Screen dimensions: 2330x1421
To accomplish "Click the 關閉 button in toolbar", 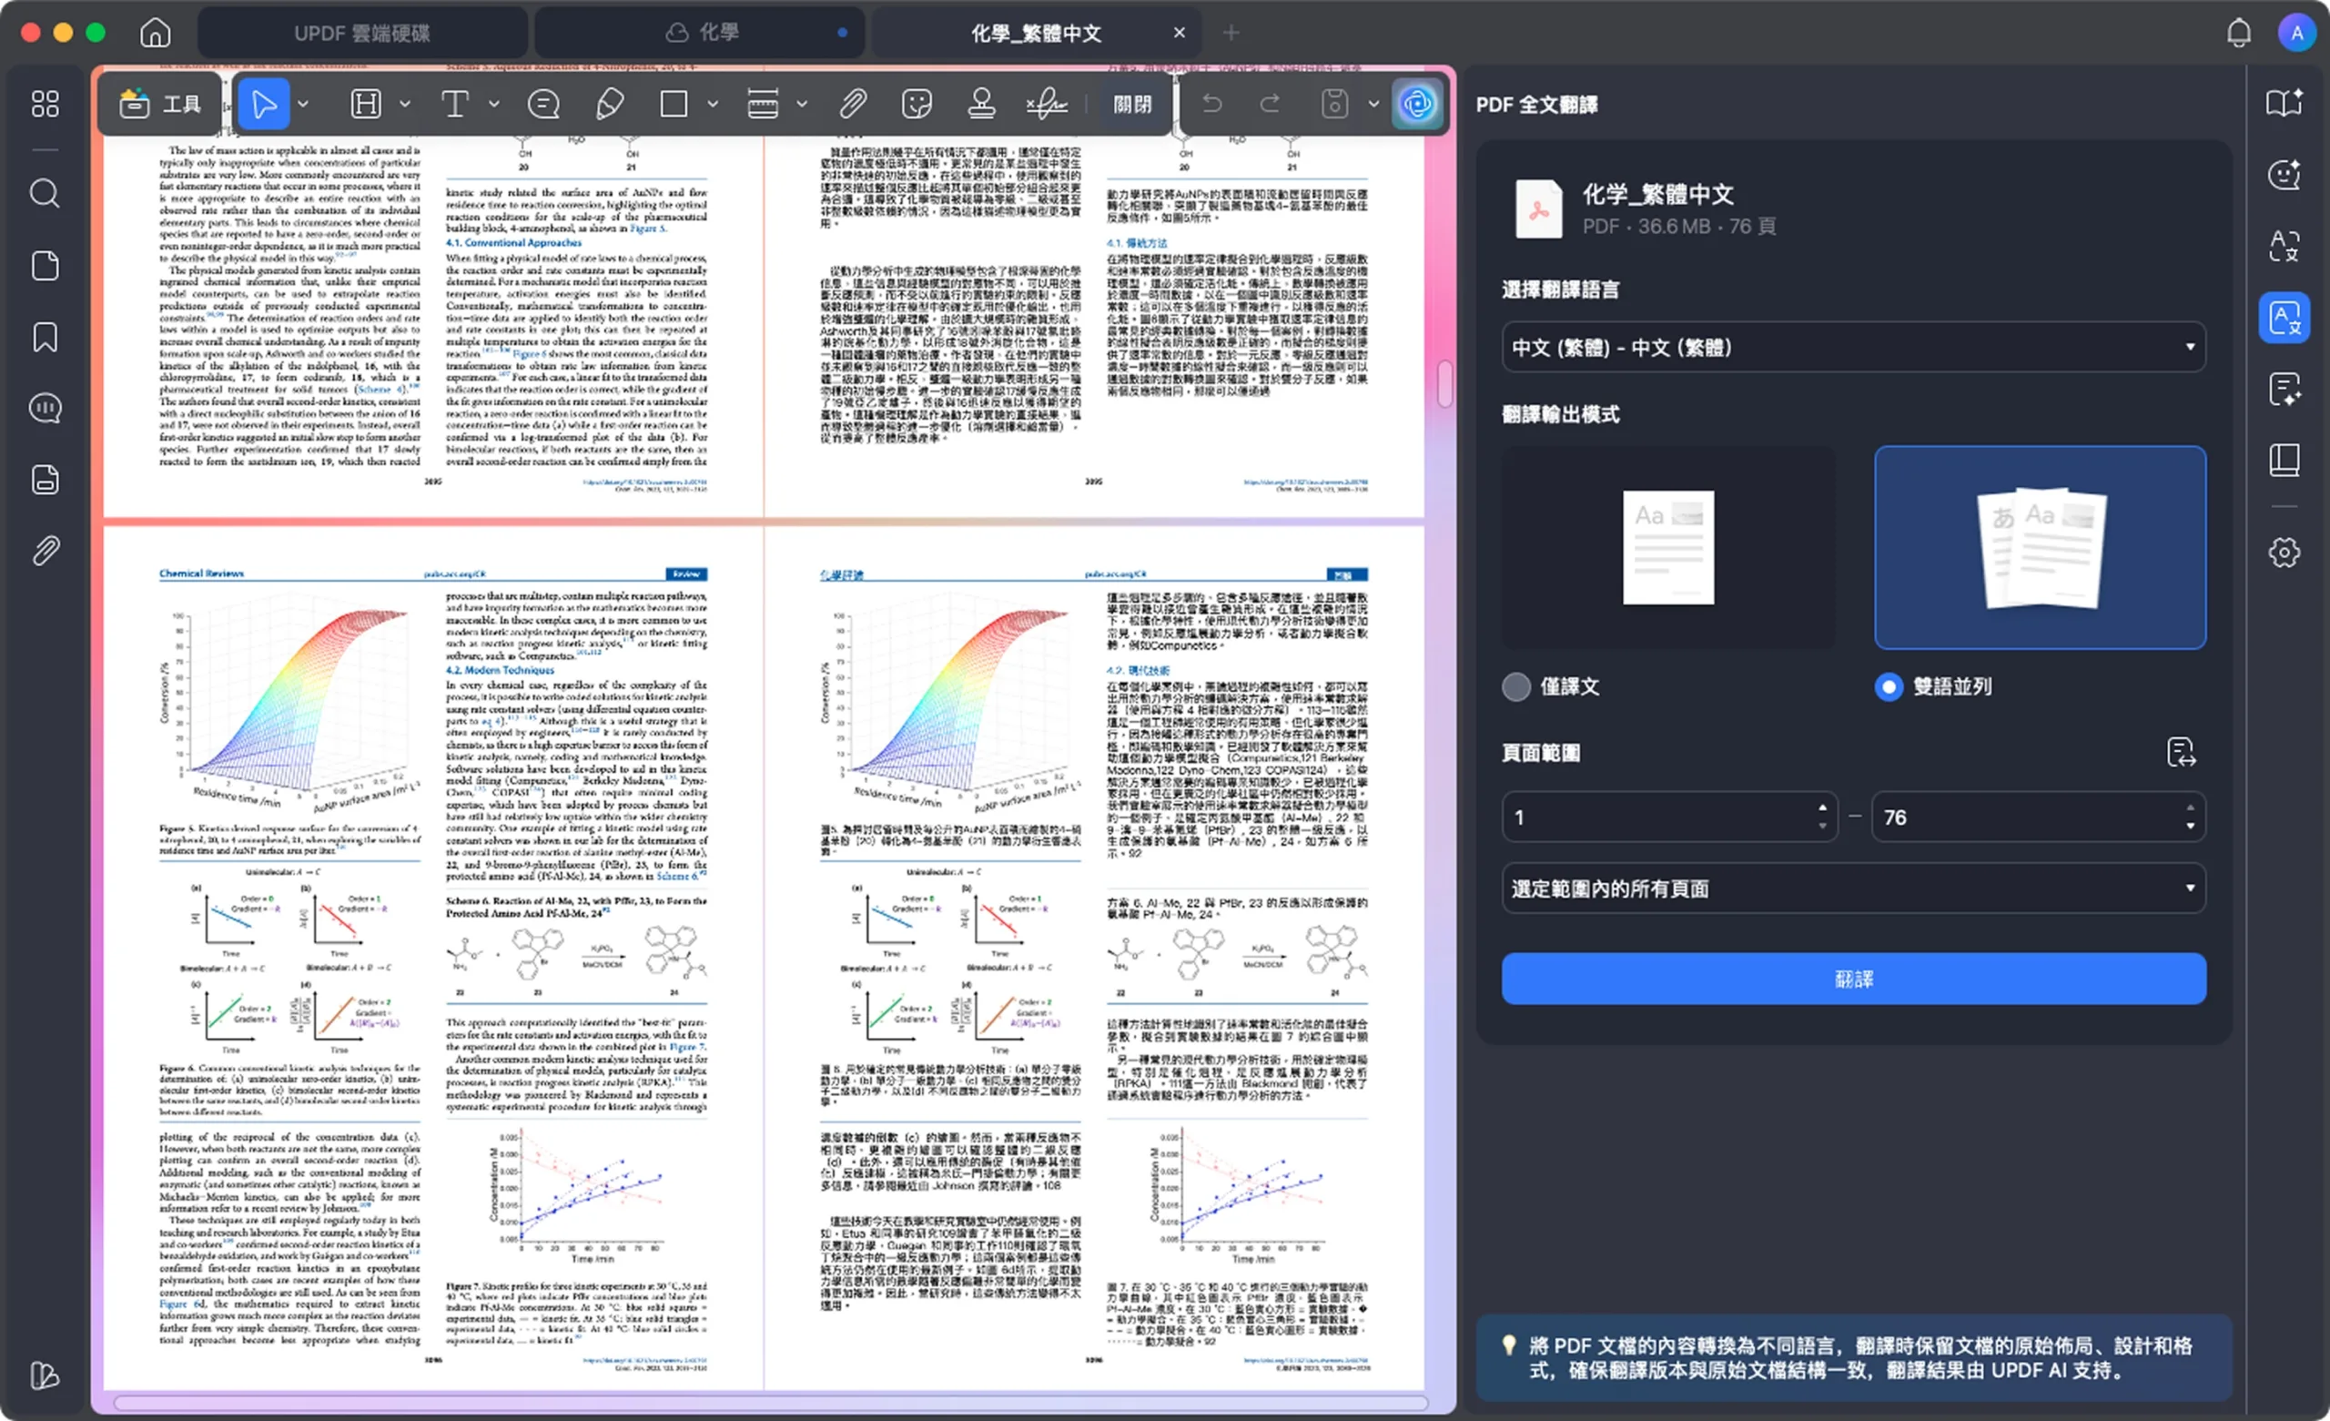I will click(1132, 103).
